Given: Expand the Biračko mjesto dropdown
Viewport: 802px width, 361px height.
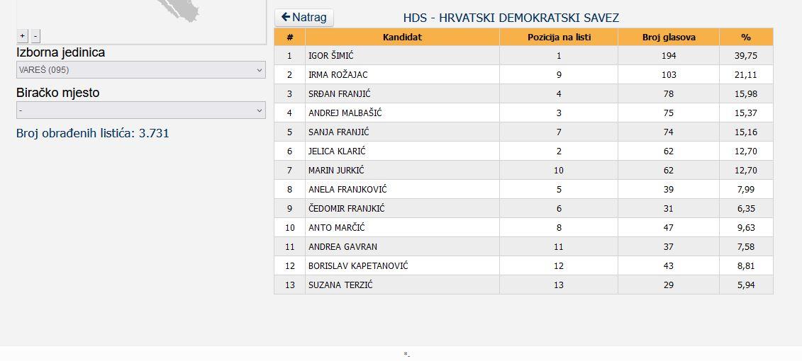Looking at the screenshot, I should tap(141, 110).
